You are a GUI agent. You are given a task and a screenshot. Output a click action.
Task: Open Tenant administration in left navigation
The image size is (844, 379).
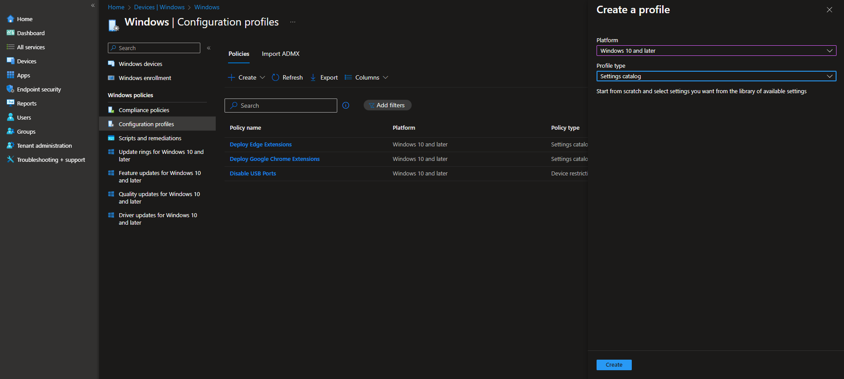[44, 146]
